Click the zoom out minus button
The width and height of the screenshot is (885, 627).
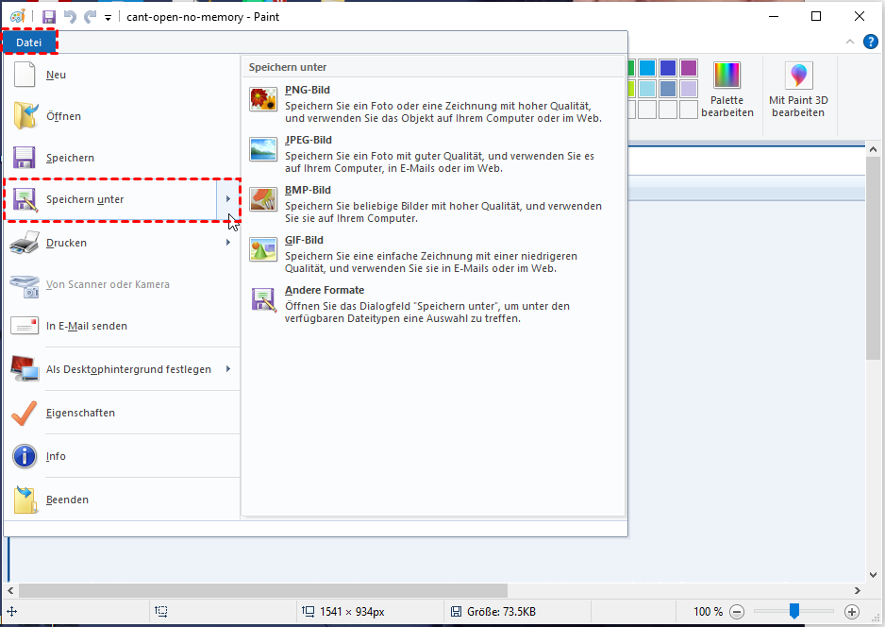click(x=737, y=612)
